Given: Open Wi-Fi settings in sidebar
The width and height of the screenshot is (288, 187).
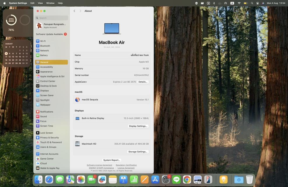Looking at the screenshot, I should pos(51,41).
